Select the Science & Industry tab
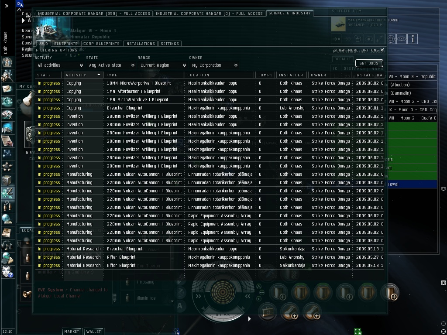447x335 pixels. pos(290,13)
